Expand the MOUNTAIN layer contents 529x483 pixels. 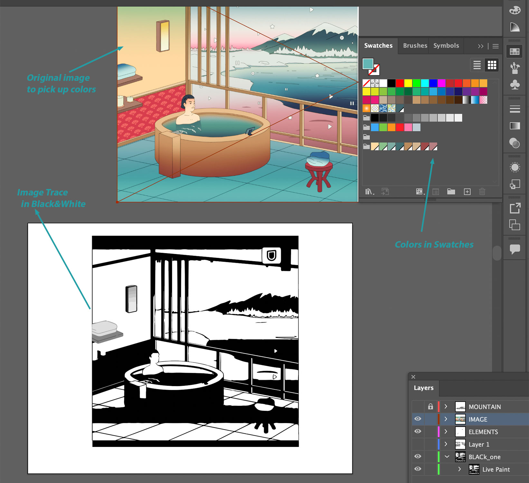(x=446, y=407)
